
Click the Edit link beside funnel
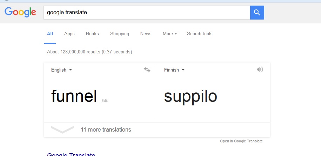pyautogui.click(x=105, y=101)
